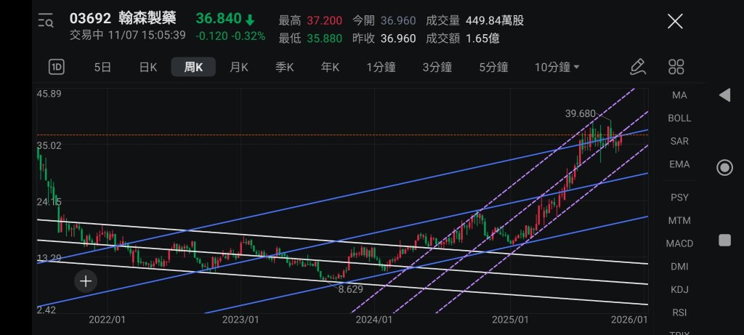Screen dimensions: 744x335
Task: Tap the trading status 交易中 timestamp
Action: 128,36
